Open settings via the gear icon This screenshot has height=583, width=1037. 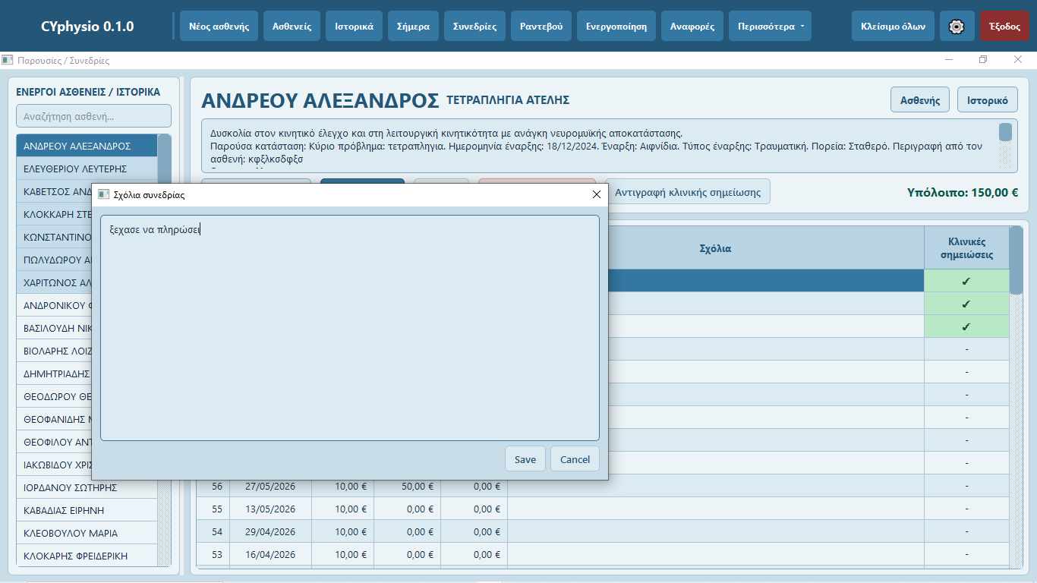point(957,26)
